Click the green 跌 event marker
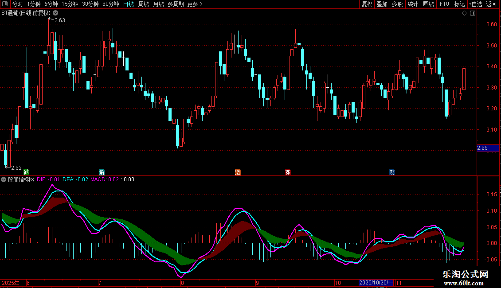Image resolution: width=501 pixels, height=288 pixels. point(27,172)
